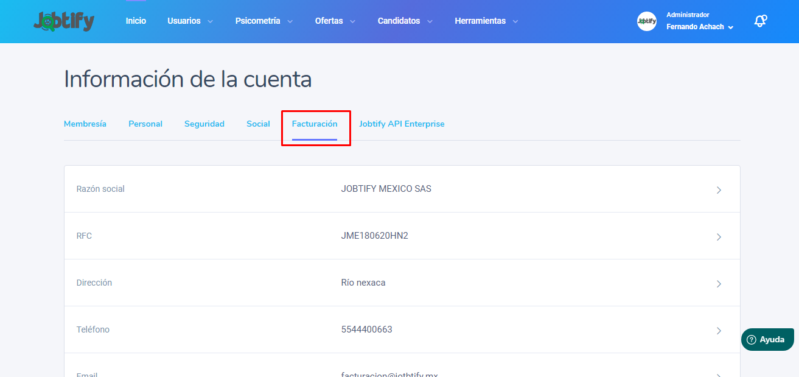799x377 pixels.
Task: Click the Jobtify logo in the header
Action: (64, 21)
